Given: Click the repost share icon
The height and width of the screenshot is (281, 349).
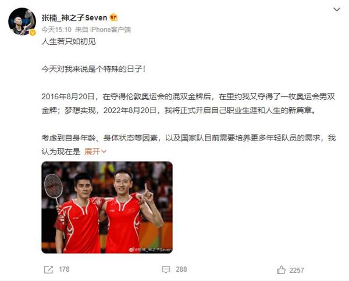Looking at the screenshot, I should pos(48,269).
